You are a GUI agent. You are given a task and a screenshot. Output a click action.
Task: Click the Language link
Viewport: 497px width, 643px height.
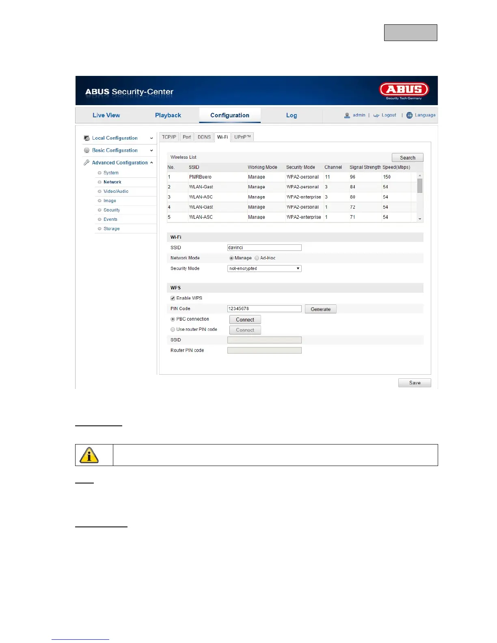[425, 115]
